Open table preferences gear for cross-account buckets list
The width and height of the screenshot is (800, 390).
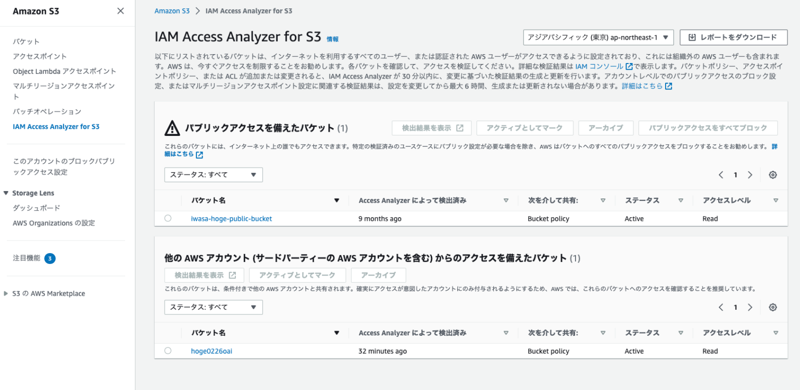pyautogui.click(x=773, y=307)
